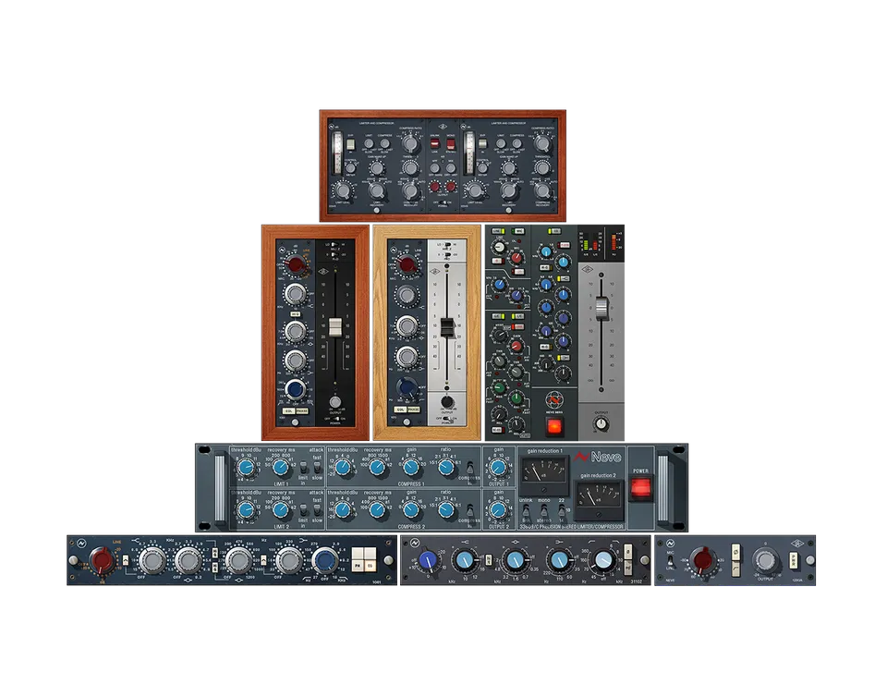Flip the MIC/LINE switch on the 1290A
887x697 pixels.
click(x=671, y=561)
